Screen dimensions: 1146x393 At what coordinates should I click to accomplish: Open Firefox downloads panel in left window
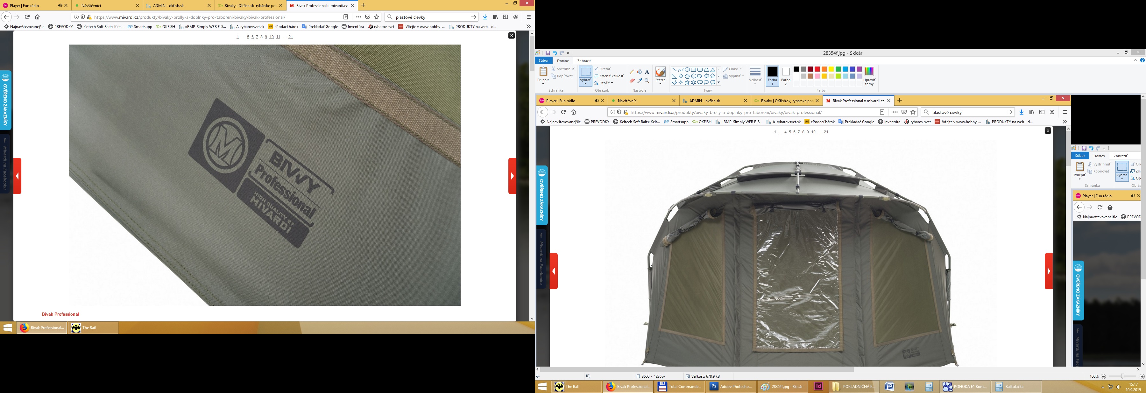(x=485, y=17)
